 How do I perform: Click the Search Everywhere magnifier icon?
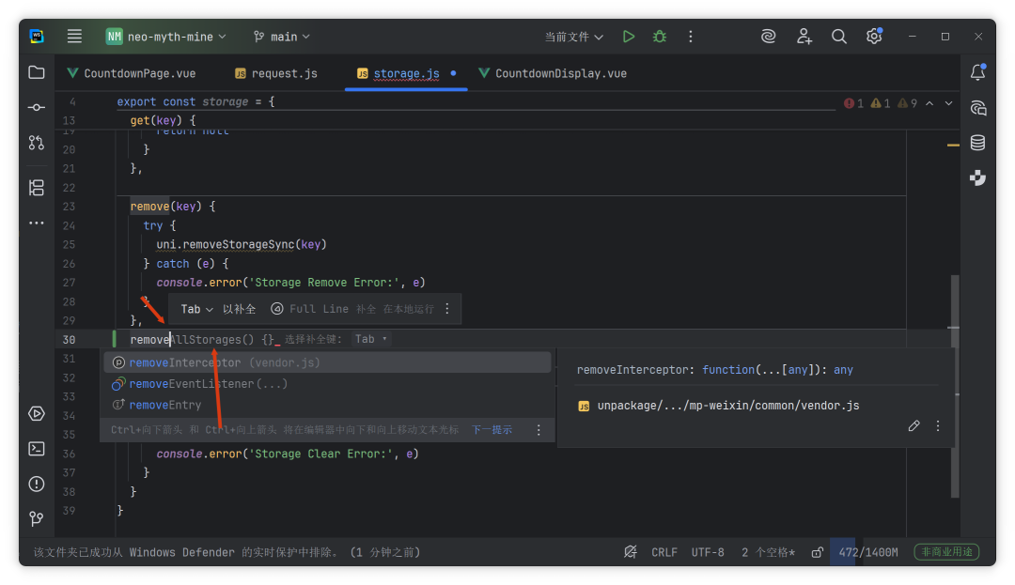(x=839, y=37)
